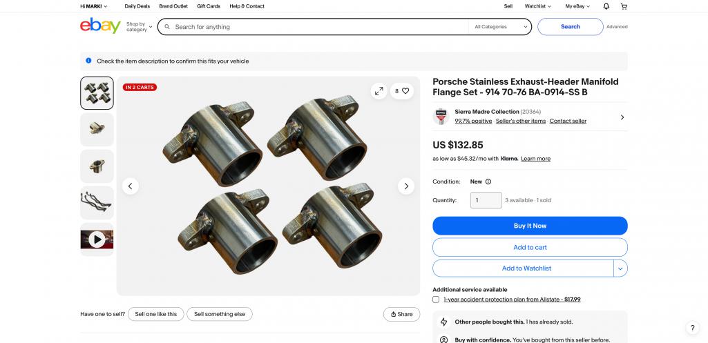
Task: Open the notifications bell icon
Action: 606,6
